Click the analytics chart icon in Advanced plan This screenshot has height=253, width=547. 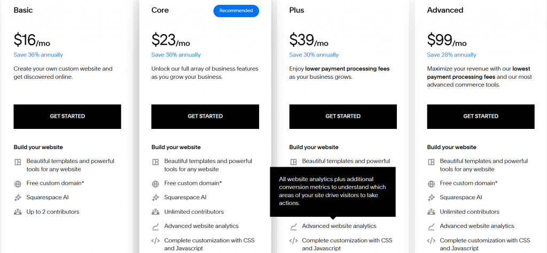coord(431,226)
